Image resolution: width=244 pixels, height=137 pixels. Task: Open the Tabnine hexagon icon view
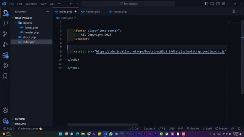5,65
